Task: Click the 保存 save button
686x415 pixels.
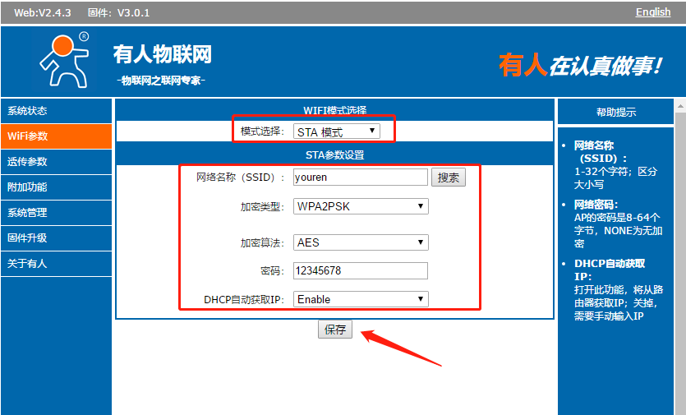Action: click(335, 330)
